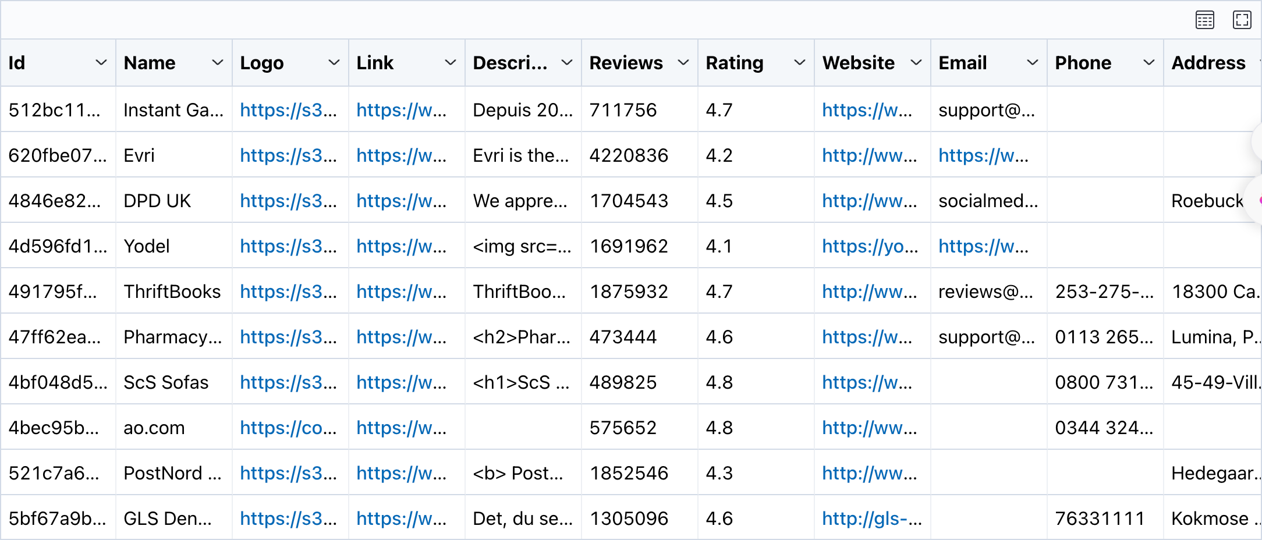Click ao.com's logo URL link

tap(288, 428)
